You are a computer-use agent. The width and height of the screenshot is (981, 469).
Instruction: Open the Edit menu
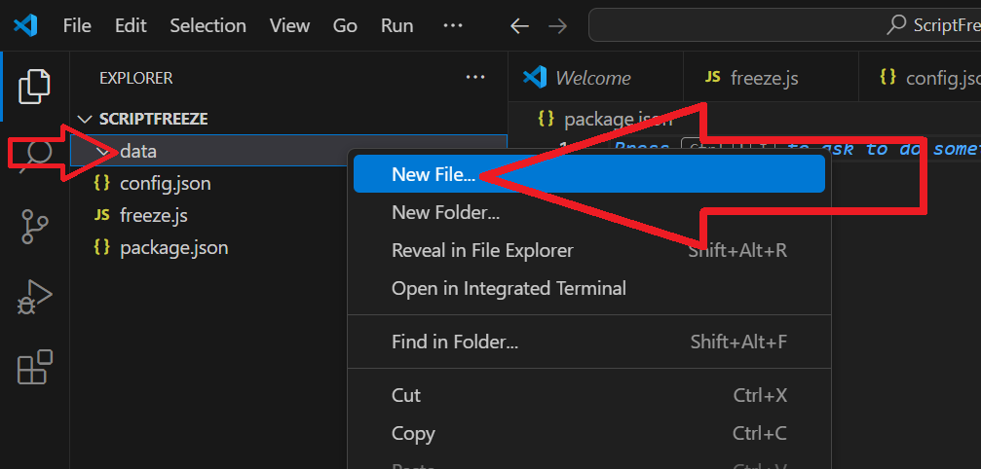tap(131, 25)
